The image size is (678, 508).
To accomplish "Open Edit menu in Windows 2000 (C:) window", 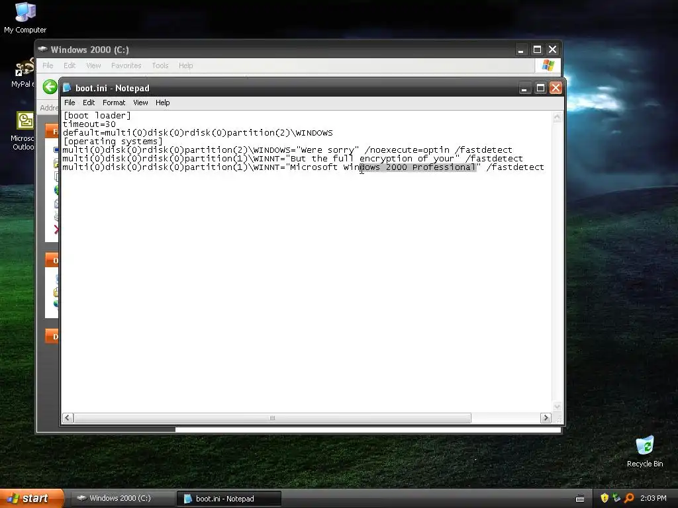I will click(x=70, y=65).
